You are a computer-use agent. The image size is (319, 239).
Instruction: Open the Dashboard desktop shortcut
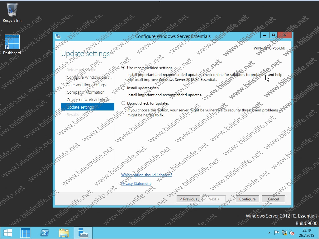(x=12, y=45)
